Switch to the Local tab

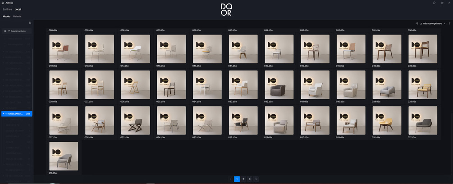click(18, 9)
